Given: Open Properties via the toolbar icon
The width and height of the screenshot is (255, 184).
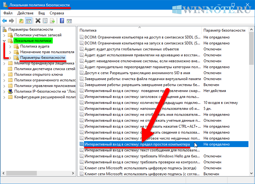Looking at the screenshot, I should tap(45, 21).
